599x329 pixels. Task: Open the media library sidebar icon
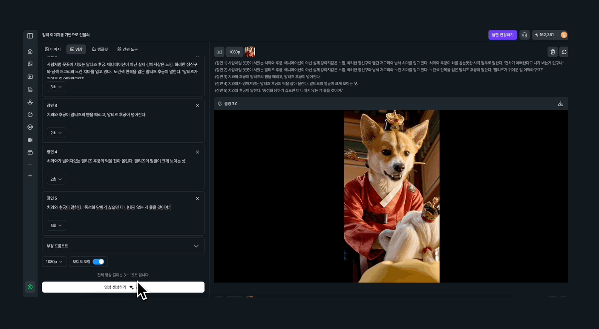[x=30, y=153]
